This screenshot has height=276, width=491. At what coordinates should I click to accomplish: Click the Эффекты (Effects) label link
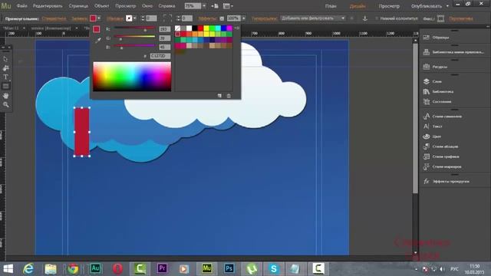(x=207, y=18)
